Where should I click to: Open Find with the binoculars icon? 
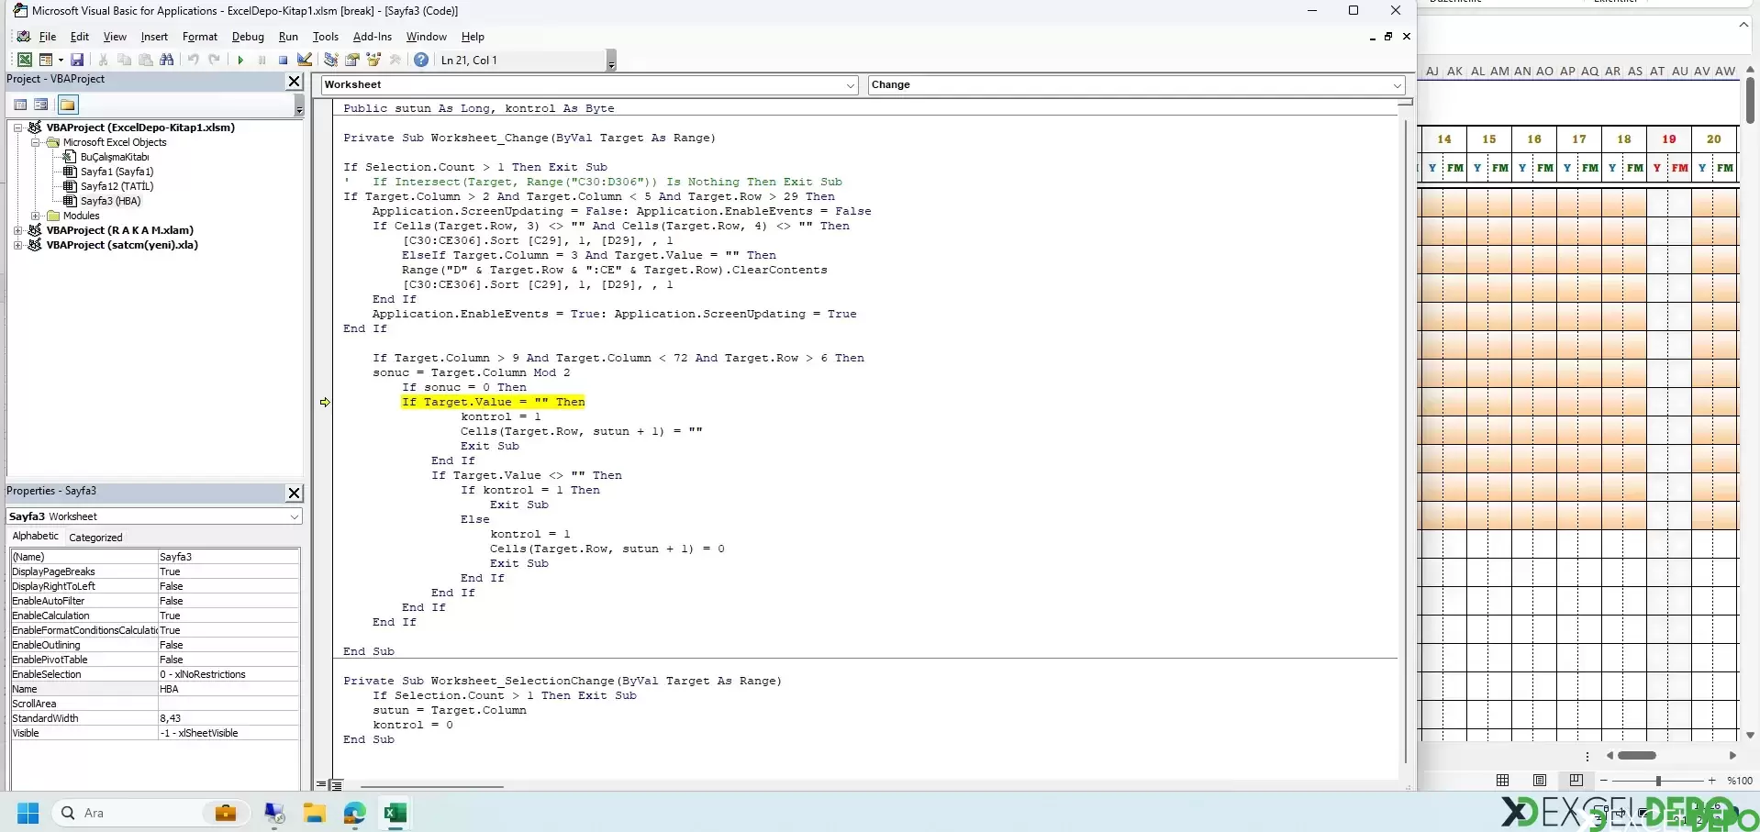point(166,60)
